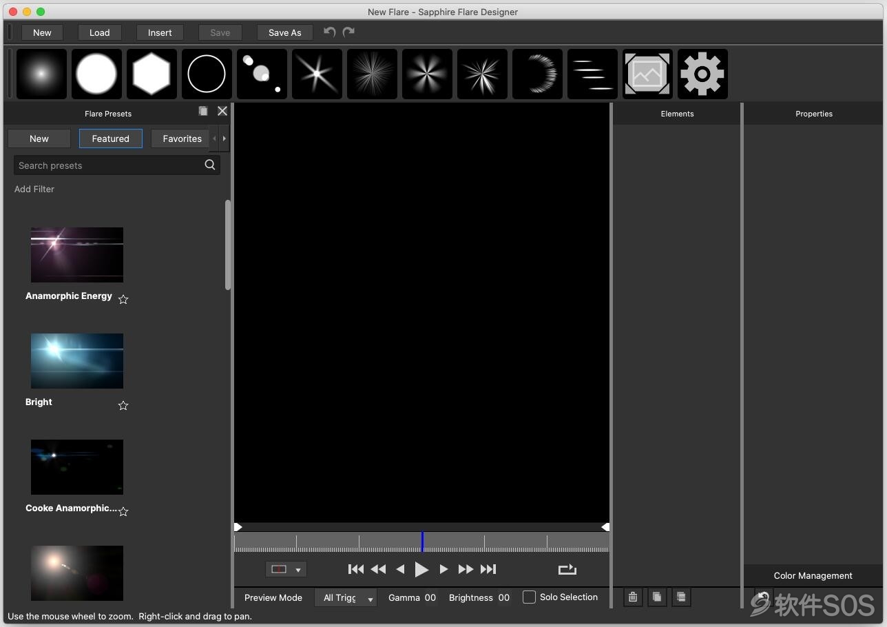Add a glow flare element
887x627 pixels.
point(41,74)
